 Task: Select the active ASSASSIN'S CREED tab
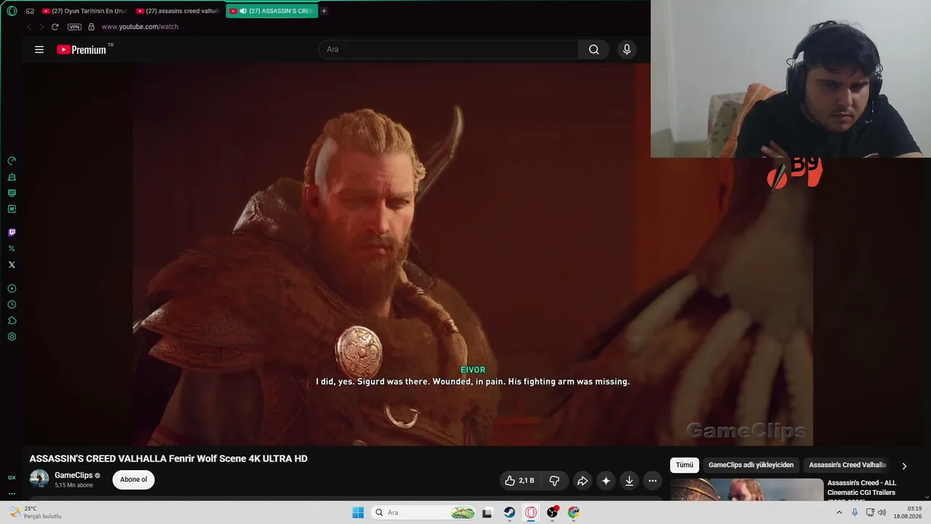click(x=272, y=11)
